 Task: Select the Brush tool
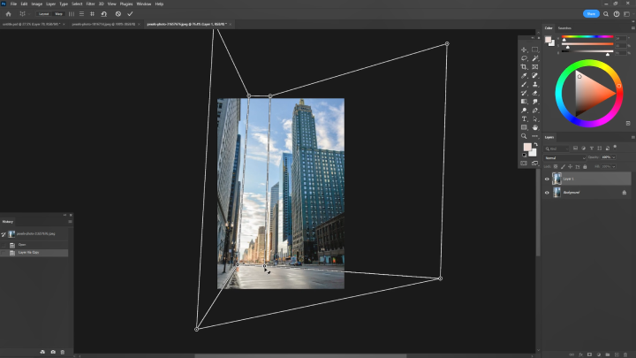[x=524, y=85]
